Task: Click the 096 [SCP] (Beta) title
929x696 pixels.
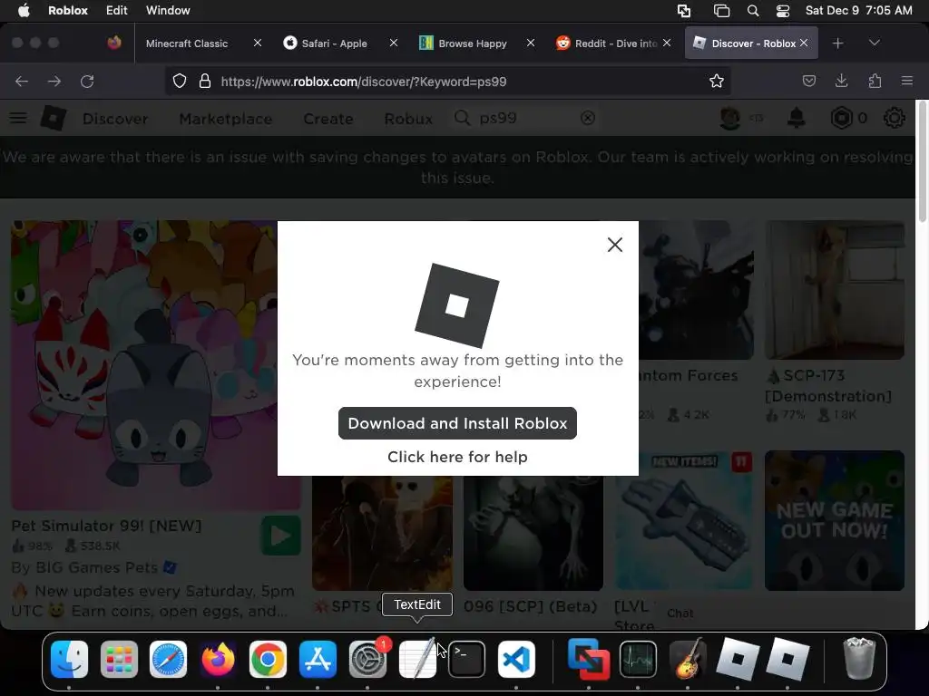Action: [x=530, y=606]
